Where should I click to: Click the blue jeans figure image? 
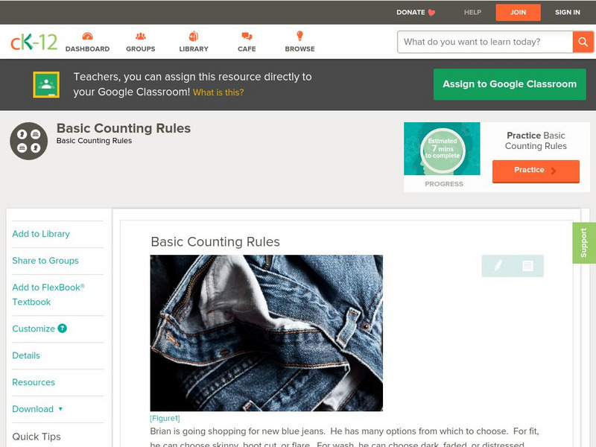[x=267, y=333]
